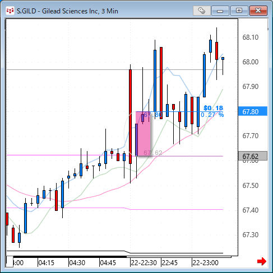The height and width of the screenshot is (273, 273).
Task: Select the 67.80 blue price marker
Action: pos(253,111)
